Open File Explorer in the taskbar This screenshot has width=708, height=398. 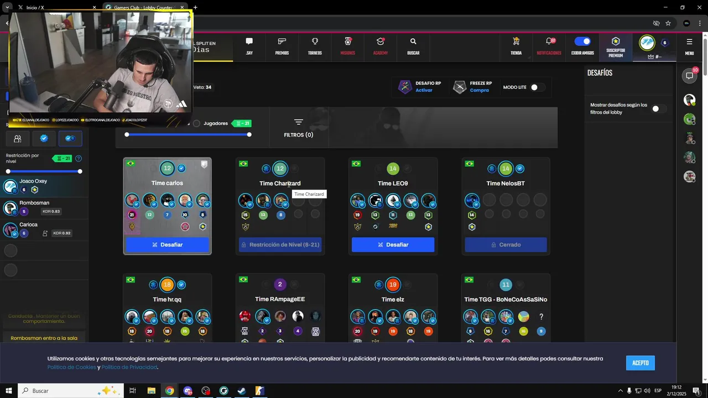click(x=151, y=391)
